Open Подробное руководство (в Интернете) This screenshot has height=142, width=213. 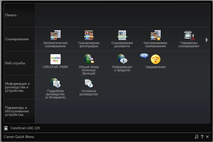(56, 88)
